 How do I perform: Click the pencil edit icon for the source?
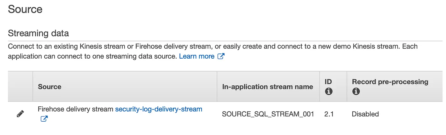click(20, 114)
